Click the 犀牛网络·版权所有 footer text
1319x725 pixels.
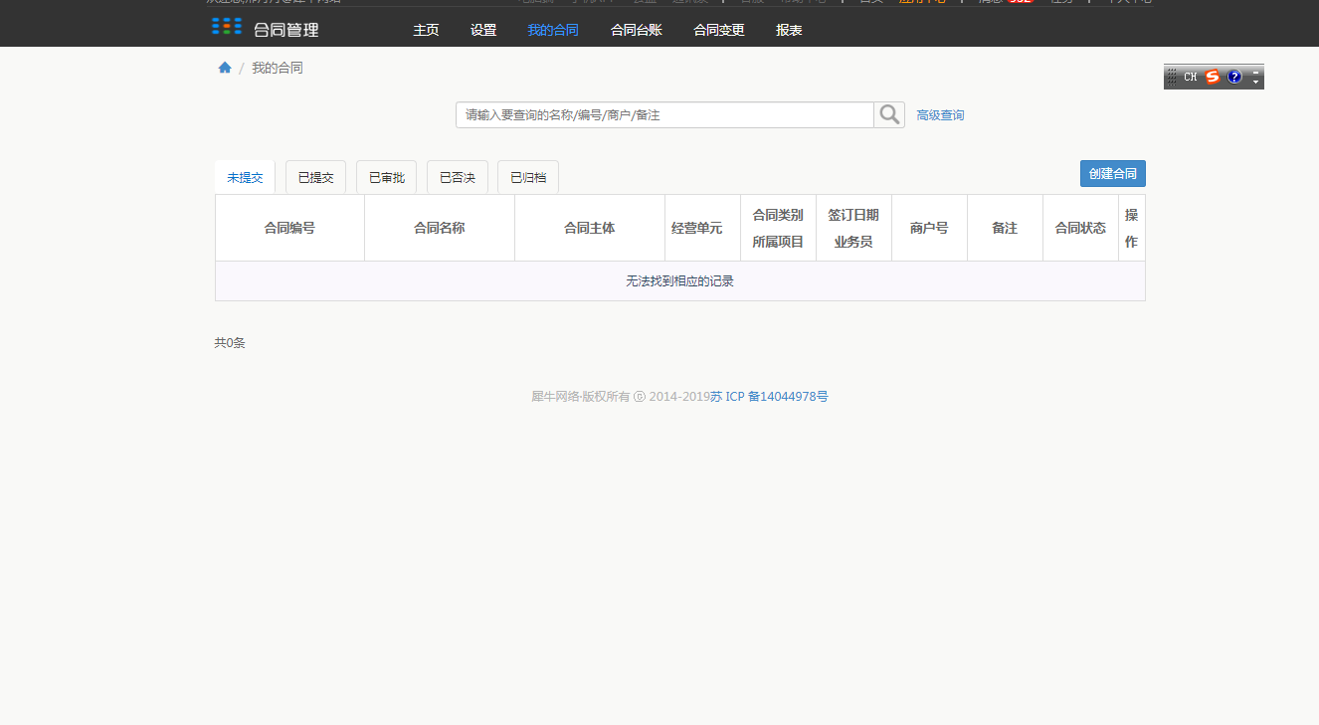[x=580, y=396]
